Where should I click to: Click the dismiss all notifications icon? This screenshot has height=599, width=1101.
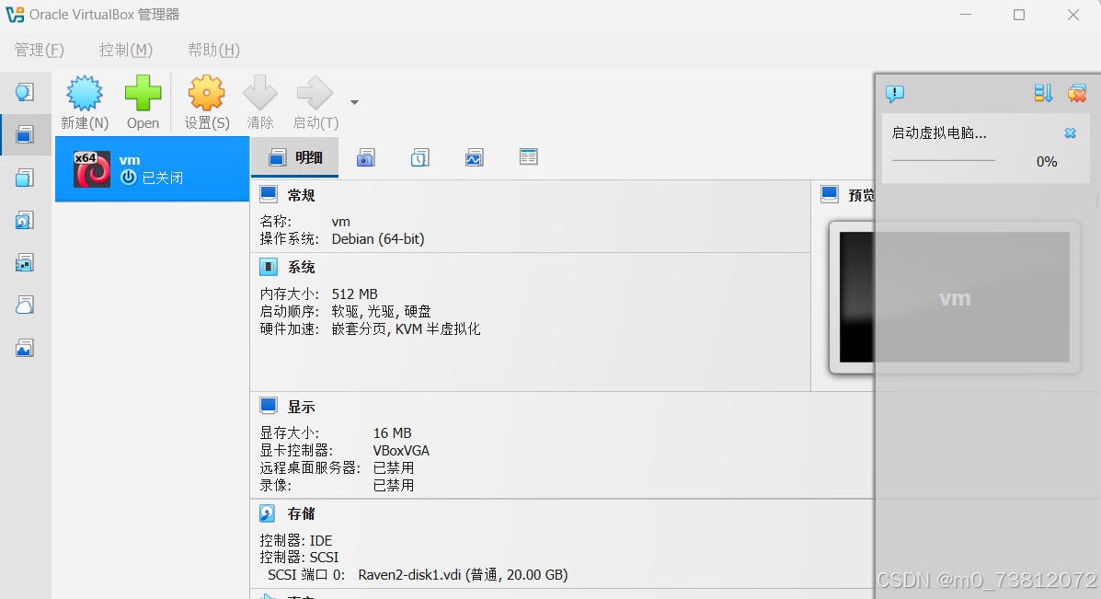(x=1077, y=93)
